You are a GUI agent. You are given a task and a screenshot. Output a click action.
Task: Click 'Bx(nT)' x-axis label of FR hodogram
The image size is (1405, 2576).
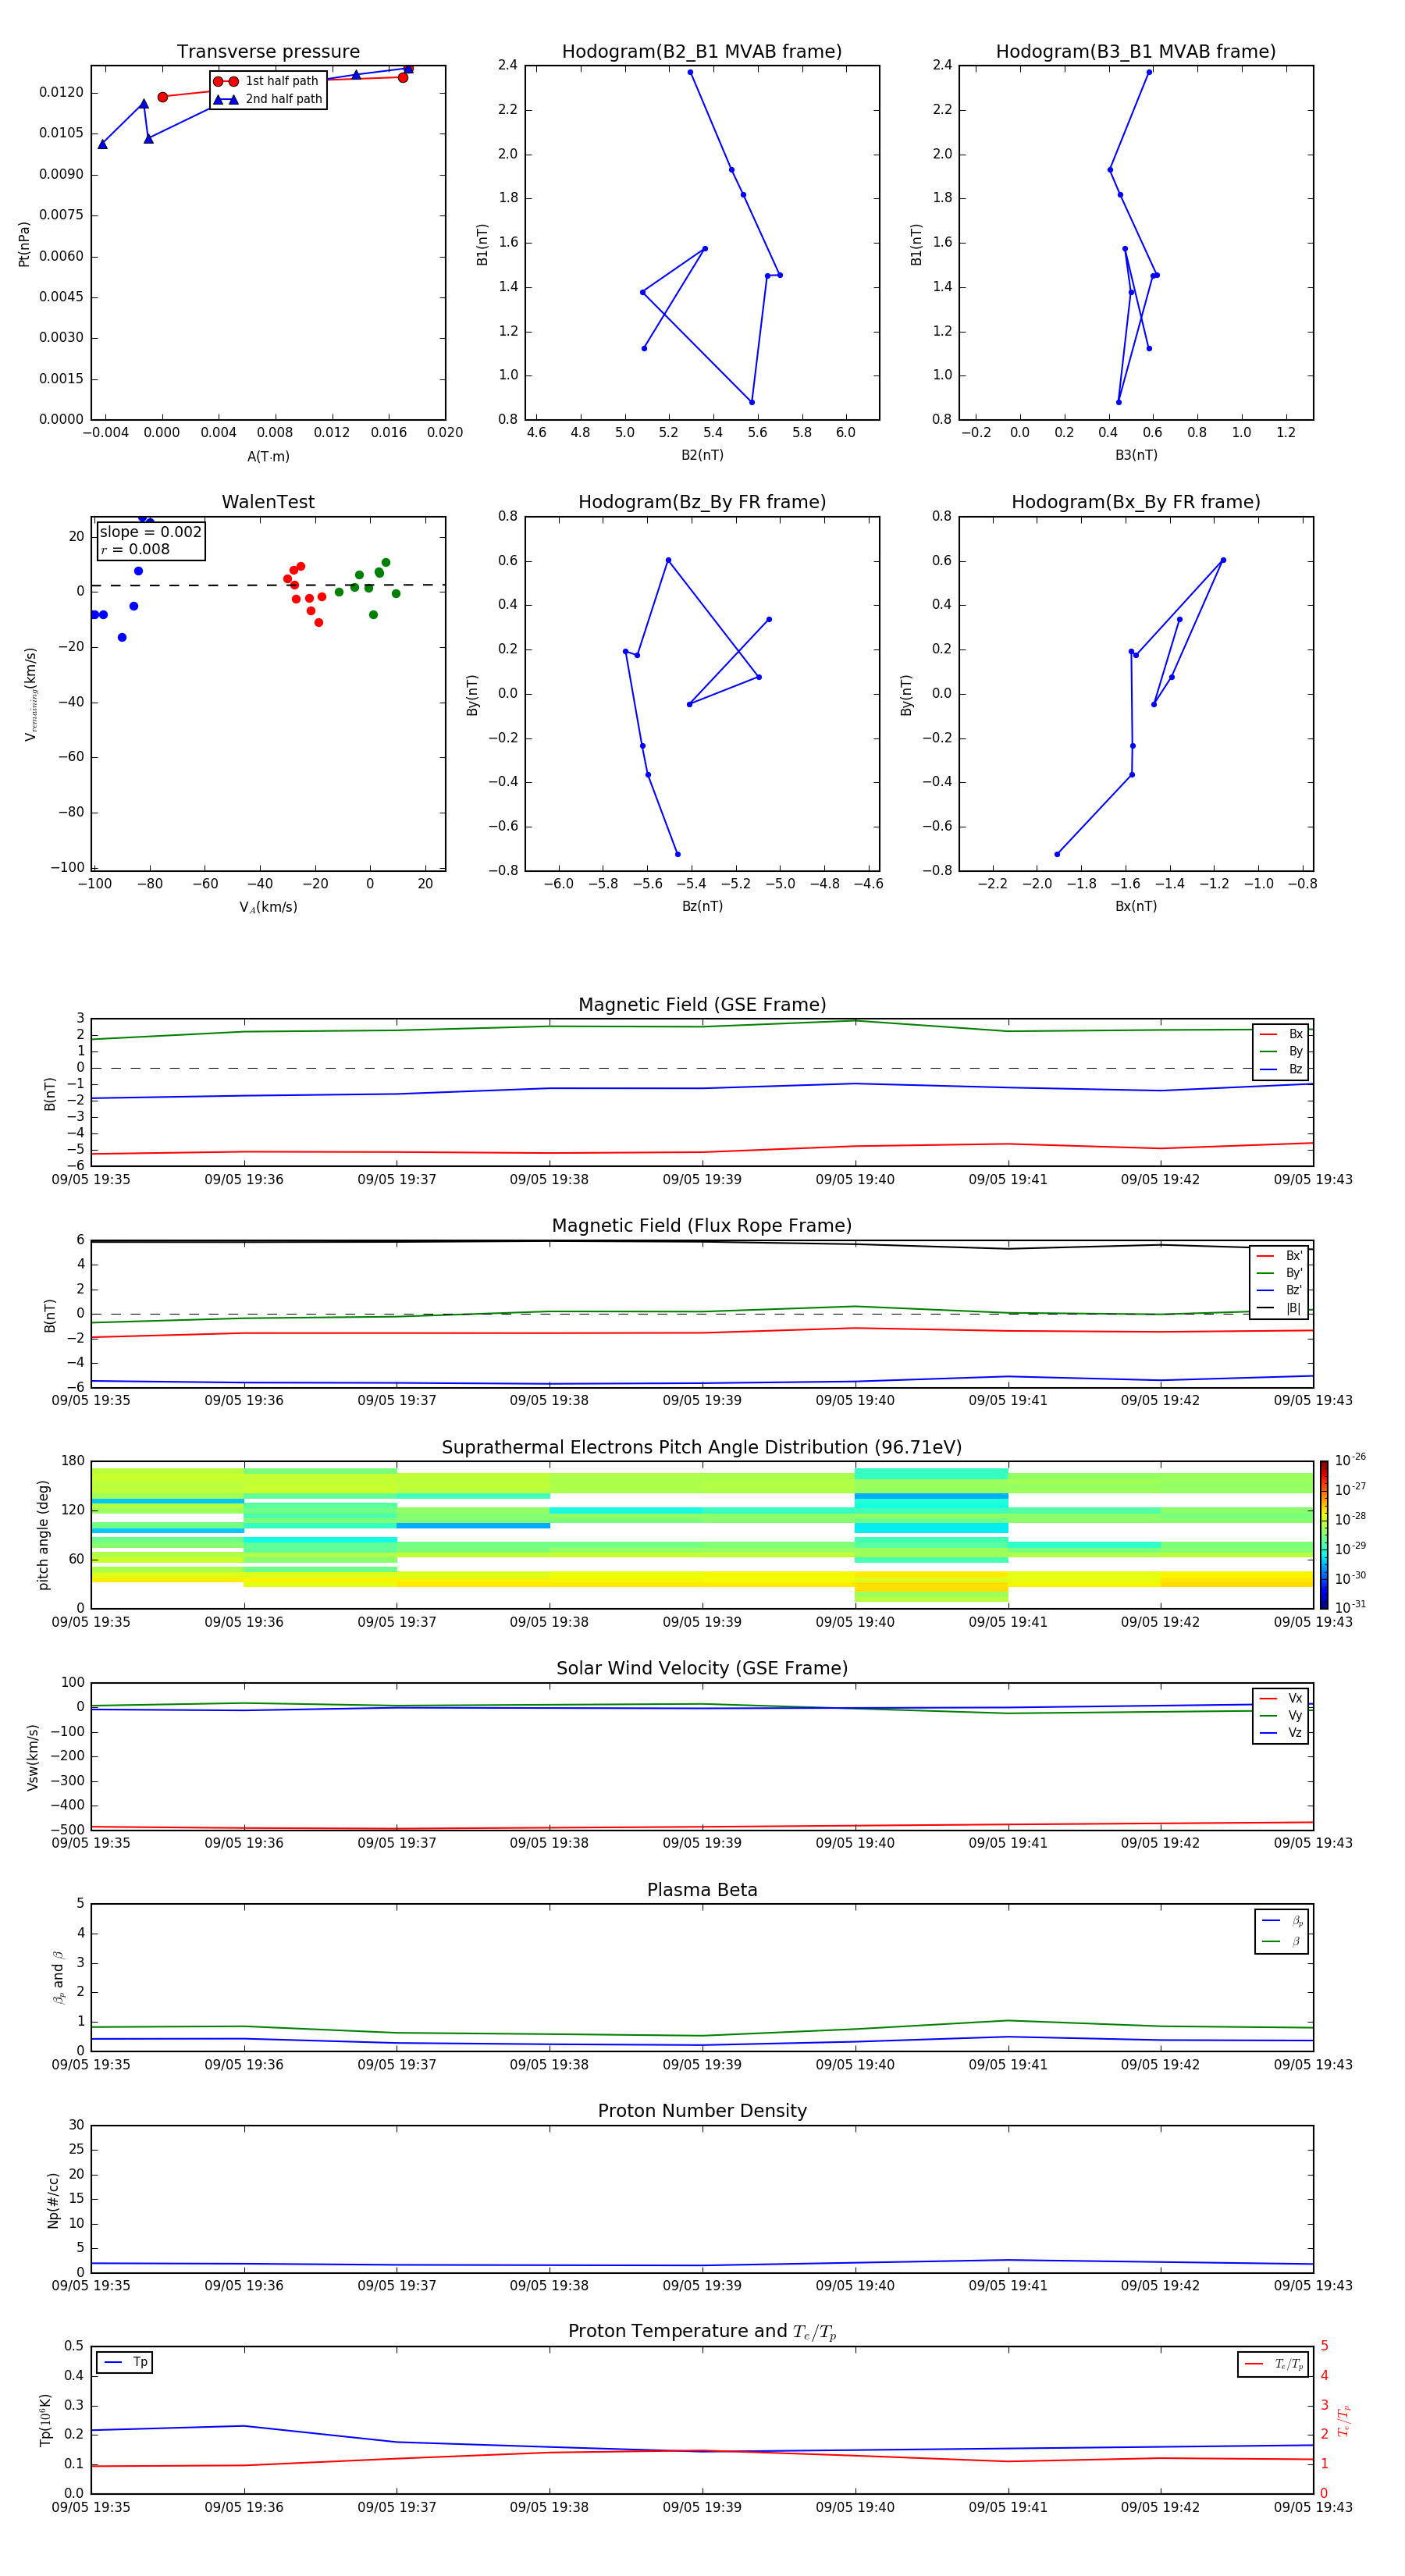pos(1136,906)
